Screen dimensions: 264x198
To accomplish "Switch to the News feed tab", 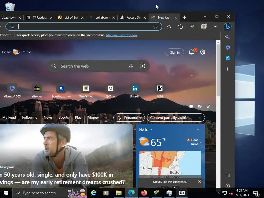I will [x=48, y=118].
